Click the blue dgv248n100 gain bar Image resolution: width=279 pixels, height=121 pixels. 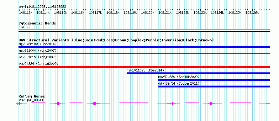point(144,47)
